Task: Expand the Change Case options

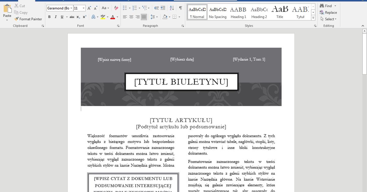Action: tap(105, 9)
